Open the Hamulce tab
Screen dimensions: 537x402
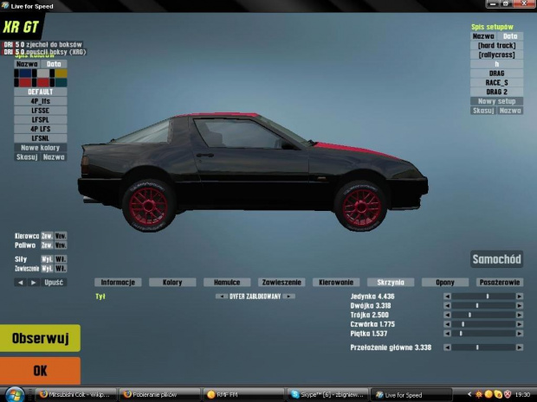[227, 283]
